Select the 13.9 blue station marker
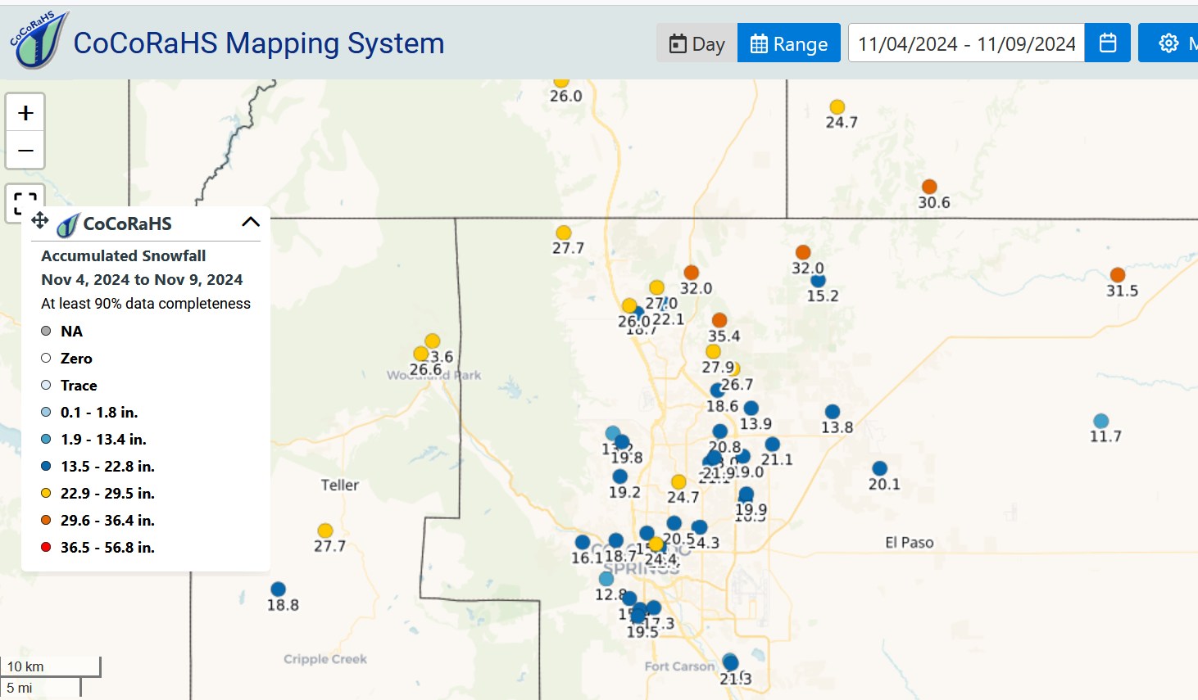This screenshot has height=700, width=1198. [x=751, y=408]
